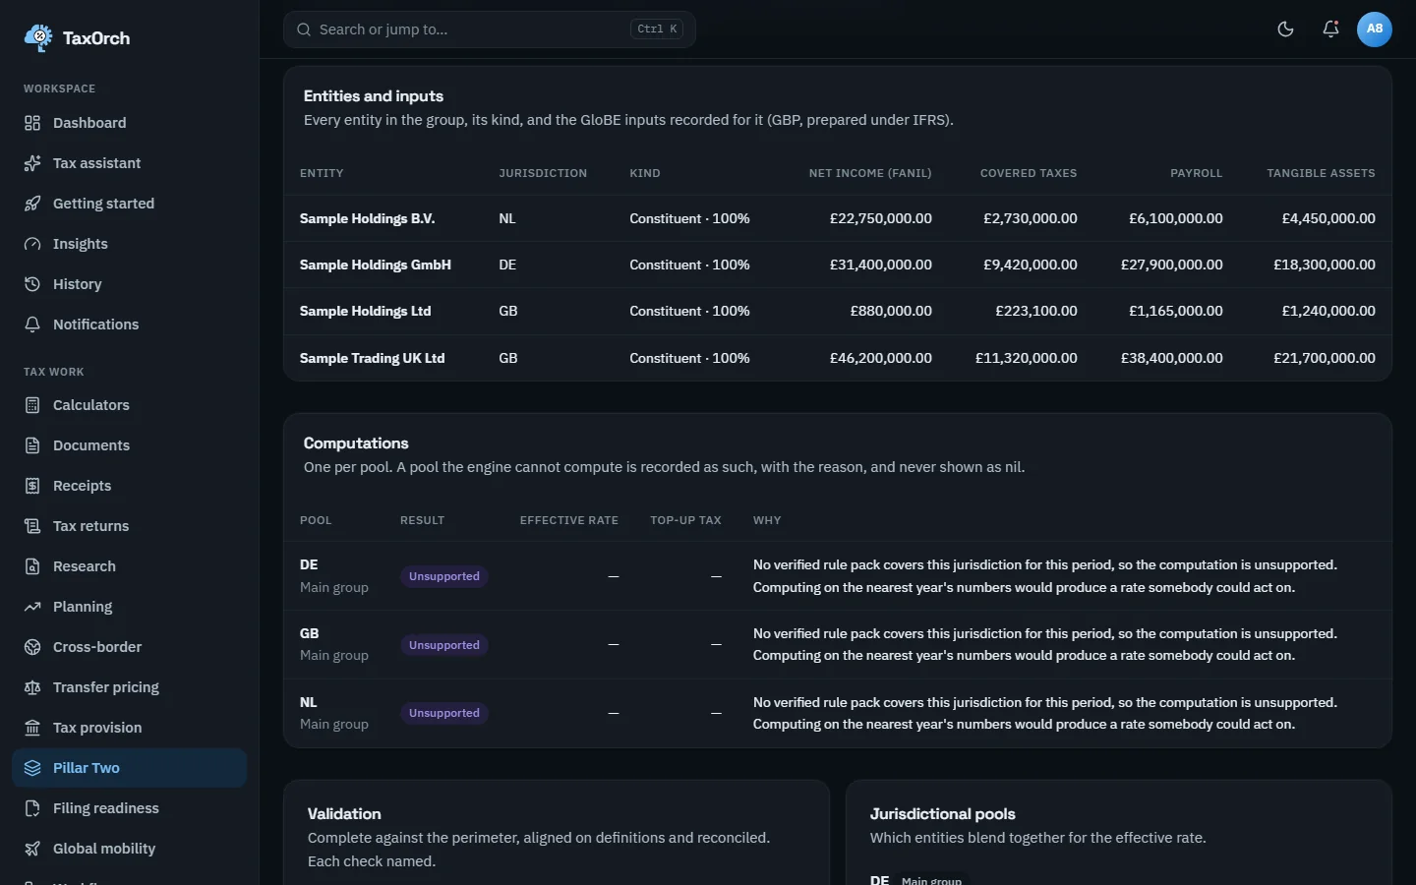1416x885 pixels.
Task: Click the History clock icon
Action: pos(32,284)
